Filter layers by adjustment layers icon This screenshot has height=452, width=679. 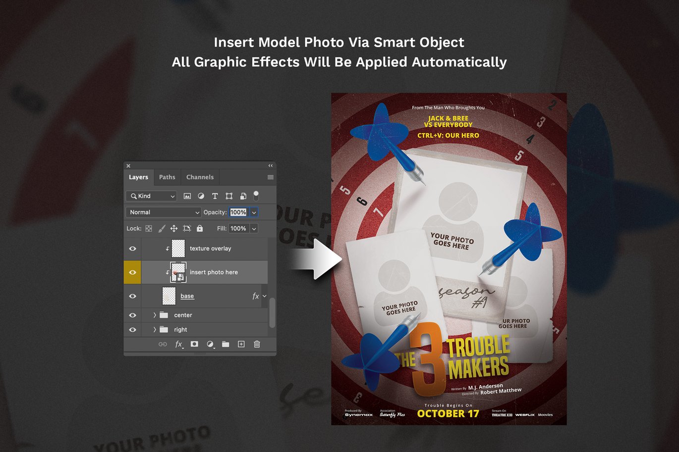(201, 196)
